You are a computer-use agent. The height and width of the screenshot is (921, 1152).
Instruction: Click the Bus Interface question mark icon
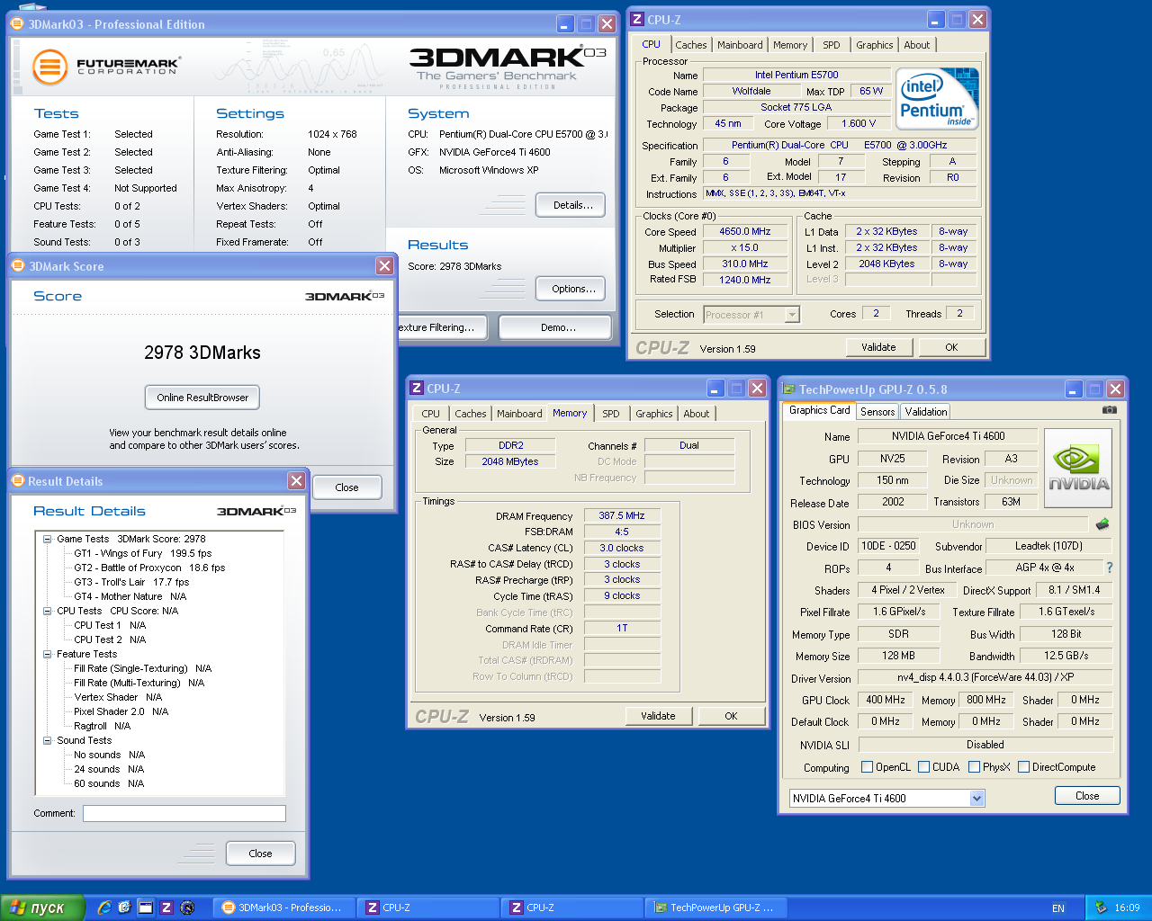click(1110, 568)
